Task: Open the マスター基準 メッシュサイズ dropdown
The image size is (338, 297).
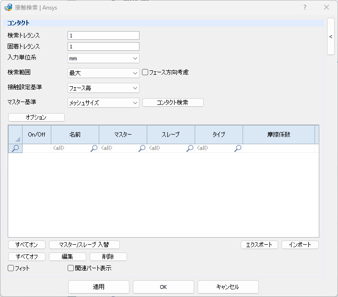Action: [104, 103]
